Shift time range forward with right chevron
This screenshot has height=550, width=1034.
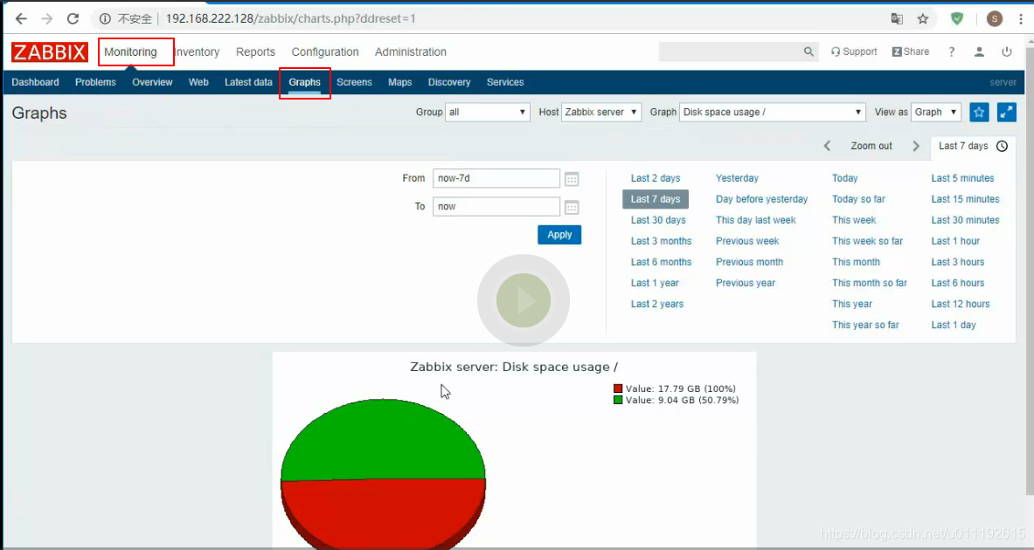pyautogui.click(x=916, y=146)
